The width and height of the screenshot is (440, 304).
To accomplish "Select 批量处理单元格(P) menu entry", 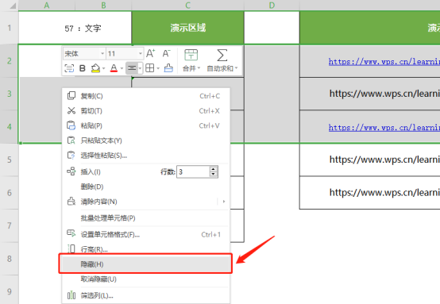I will pyautogui.click(x=146, y=218).
